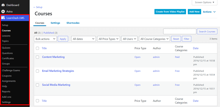Viewport: 220px width, 107px height.
Task: Click Free category for Email Marketing Strategies
Action: tap(177, 71)
